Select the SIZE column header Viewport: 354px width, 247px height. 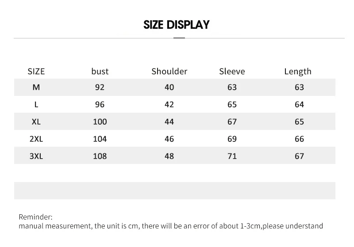[36, 72]
